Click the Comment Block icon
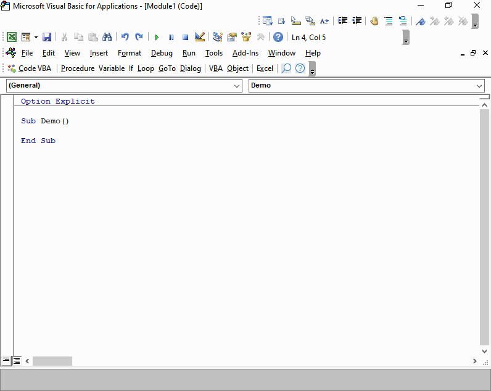Image resolution: width=491 pixels, height=391 pixels. pos(389,22)
